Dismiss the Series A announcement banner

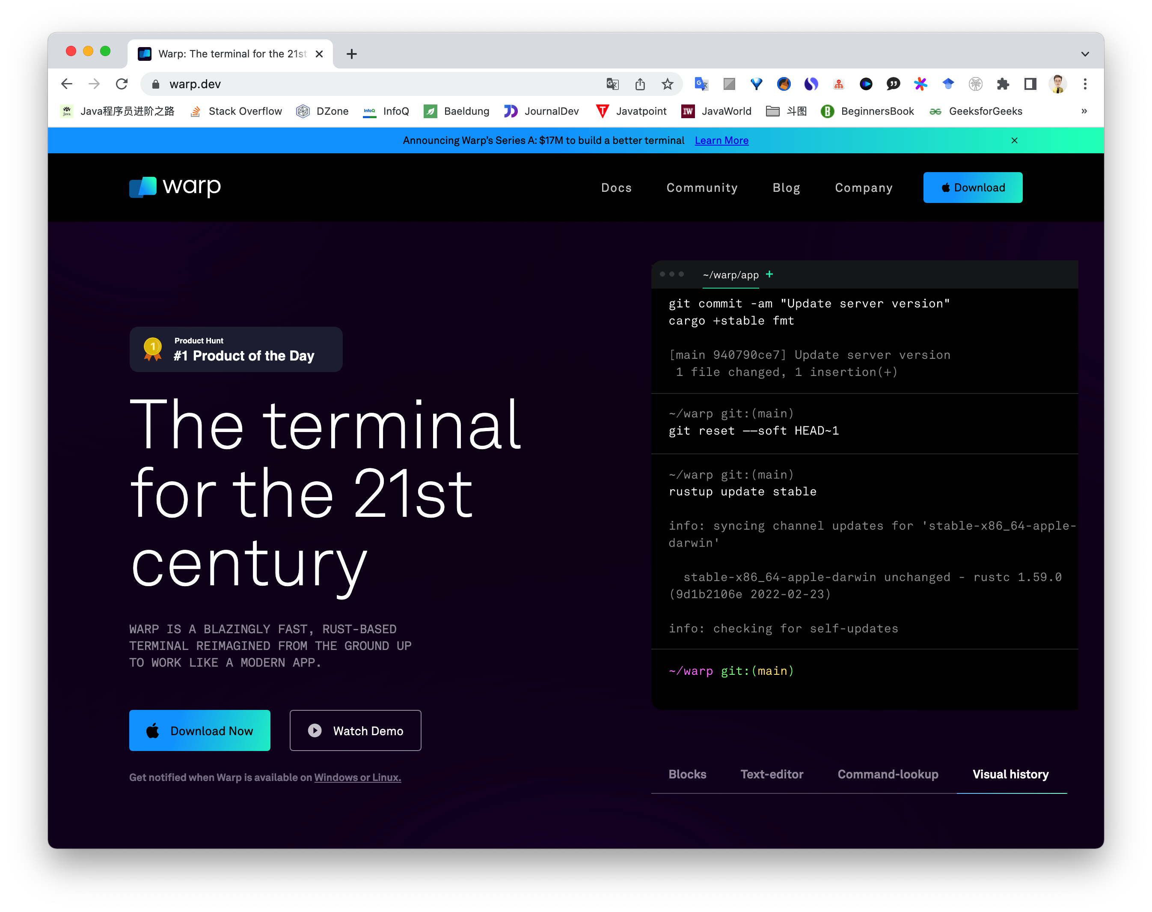click(x=1014, y=140)
